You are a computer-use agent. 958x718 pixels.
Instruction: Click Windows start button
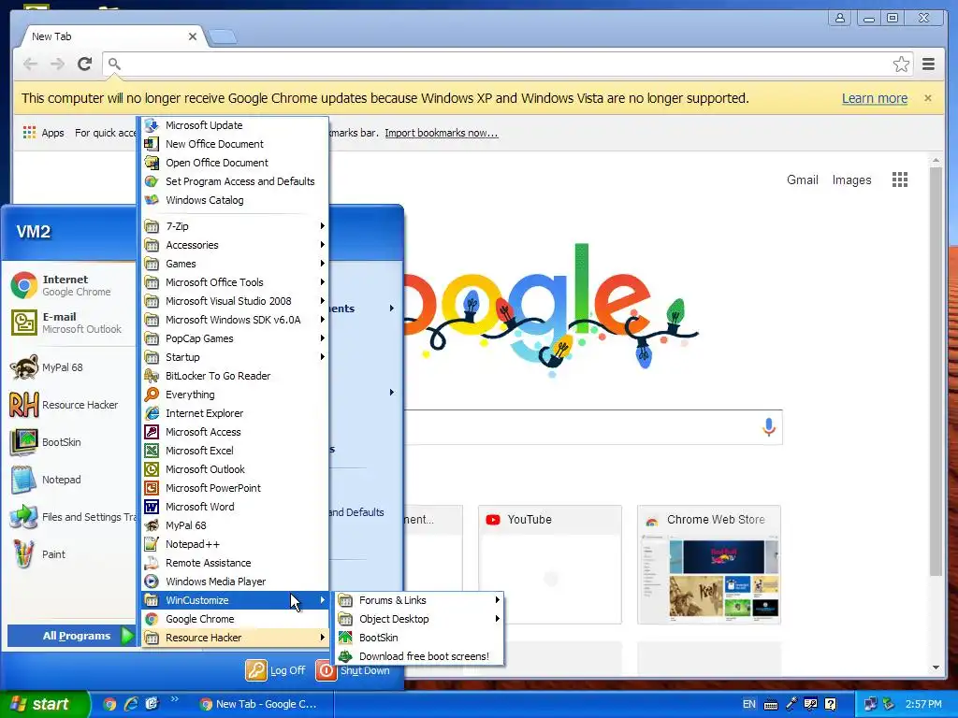click(x=44, y=704)
